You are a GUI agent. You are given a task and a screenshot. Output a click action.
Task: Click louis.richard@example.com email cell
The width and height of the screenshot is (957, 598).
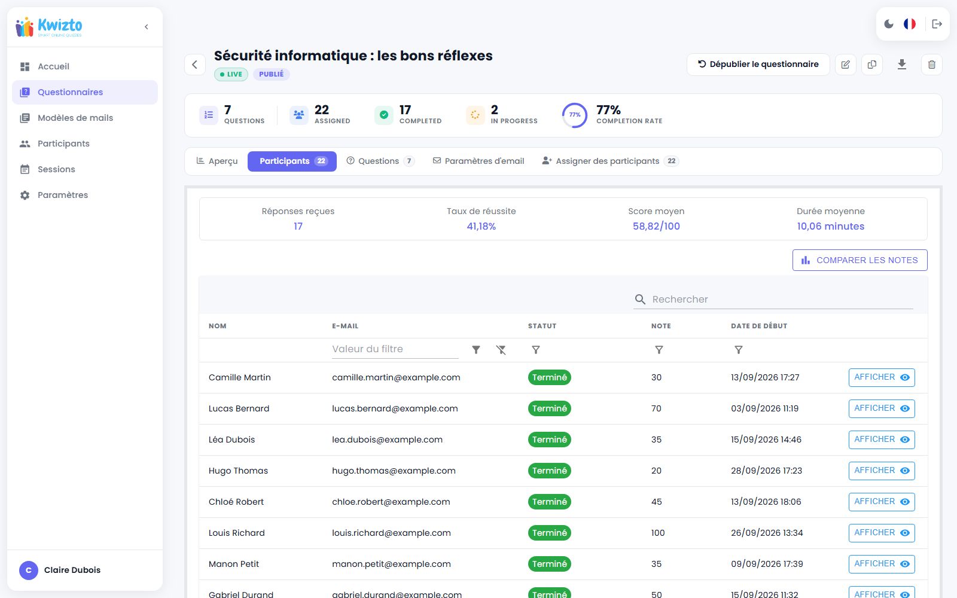[391, 533]
